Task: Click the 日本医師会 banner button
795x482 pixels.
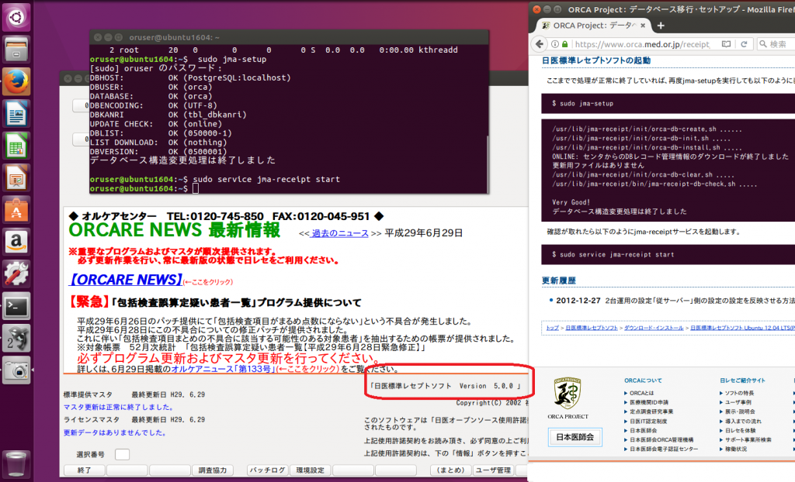Action: (x=575, y=437)
